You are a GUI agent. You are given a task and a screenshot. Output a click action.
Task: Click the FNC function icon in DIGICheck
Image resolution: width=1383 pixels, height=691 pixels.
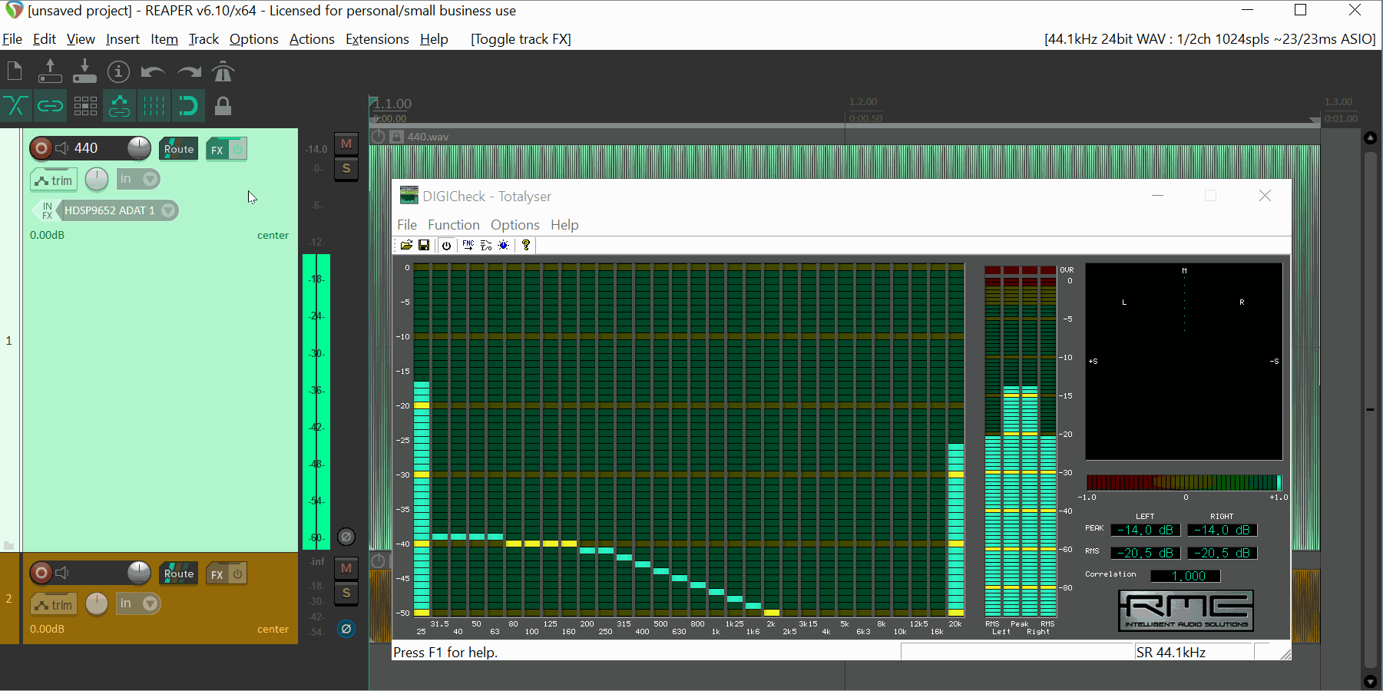(x=468, y=245)
